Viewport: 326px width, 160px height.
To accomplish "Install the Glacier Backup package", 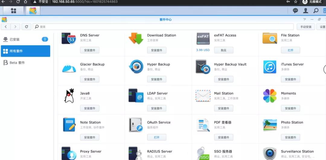I will coord(90,79).
